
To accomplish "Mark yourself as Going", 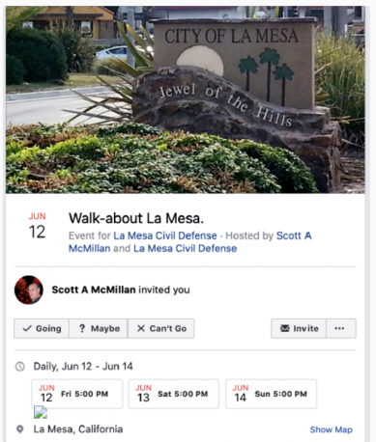I will [x=42, y=328].
